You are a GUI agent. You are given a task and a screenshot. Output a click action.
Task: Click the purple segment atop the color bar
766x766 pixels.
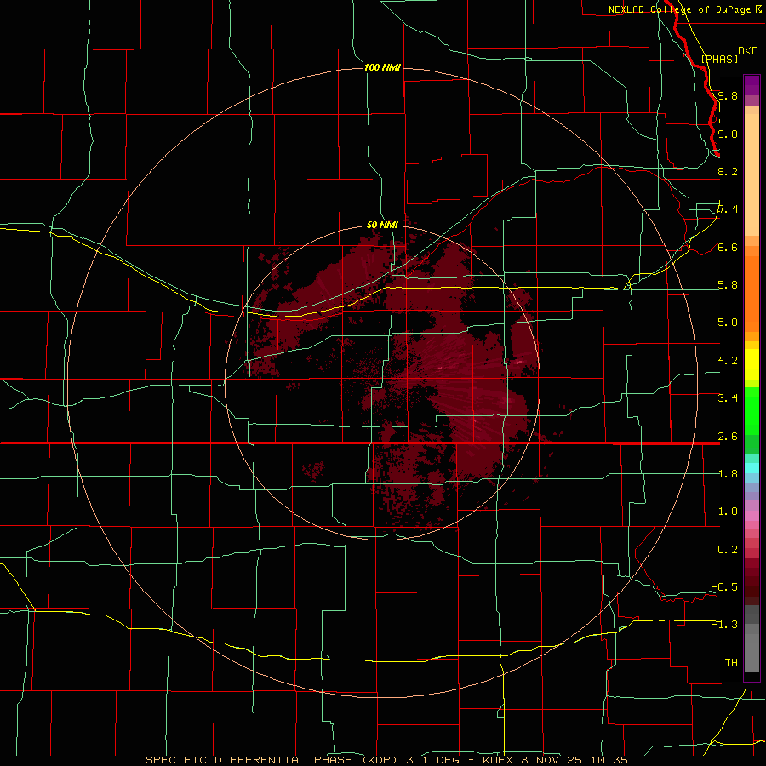752,85
